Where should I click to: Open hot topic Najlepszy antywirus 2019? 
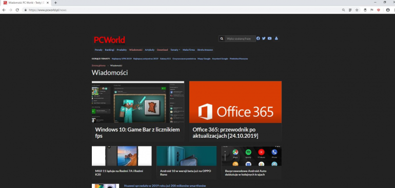click(x=146, y=58)
